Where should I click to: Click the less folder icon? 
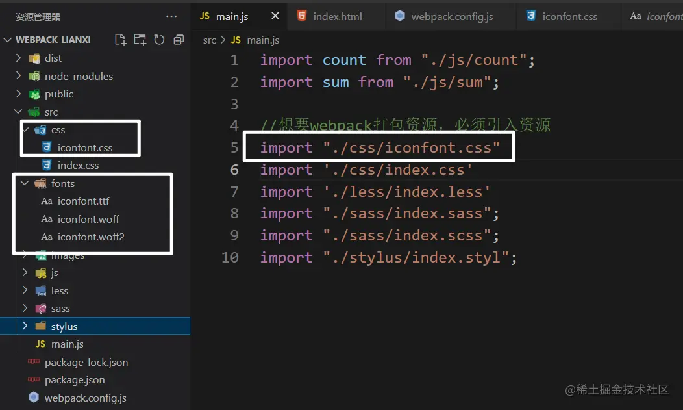(41, 290)
